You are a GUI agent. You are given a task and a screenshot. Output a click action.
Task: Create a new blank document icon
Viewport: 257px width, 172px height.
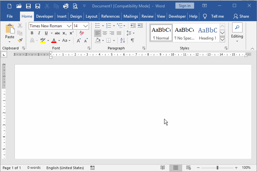pos(9,6)
